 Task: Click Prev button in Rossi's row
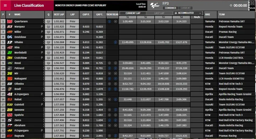pos(73,63)
